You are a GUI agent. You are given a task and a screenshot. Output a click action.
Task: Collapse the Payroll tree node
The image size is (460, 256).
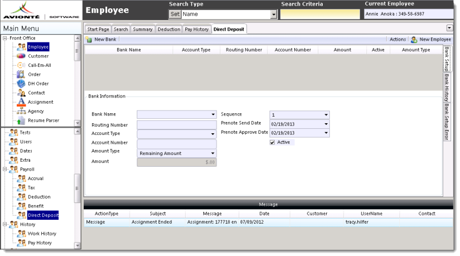pyautogui.click(x=5, y=169)
